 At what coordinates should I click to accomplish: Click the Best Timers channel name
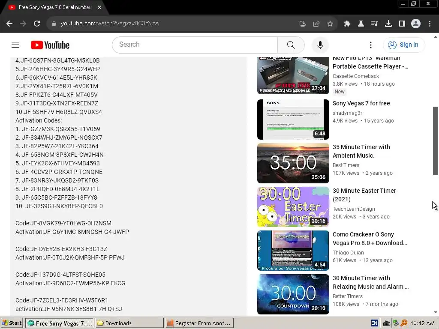click(346, 165)
